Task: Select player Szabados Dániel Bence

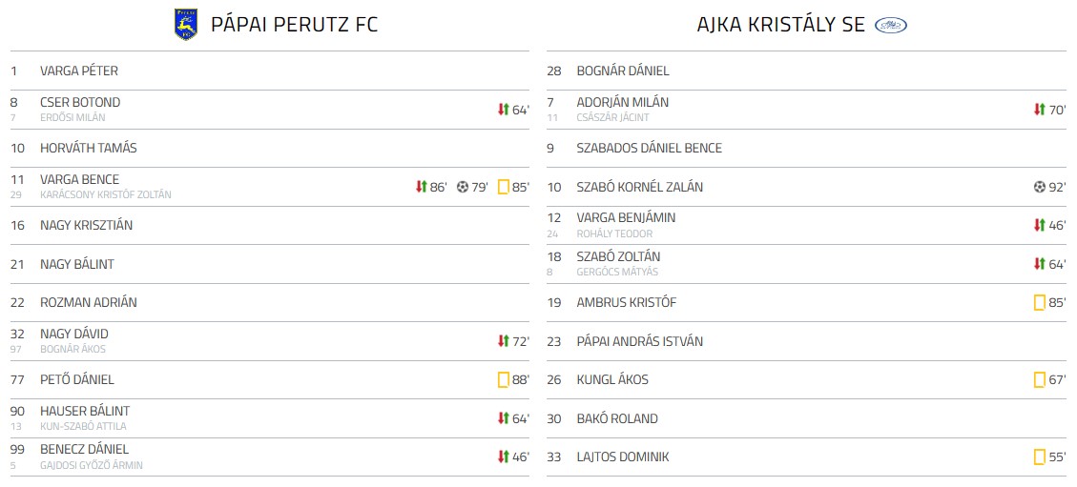Action: coord(649,148)
